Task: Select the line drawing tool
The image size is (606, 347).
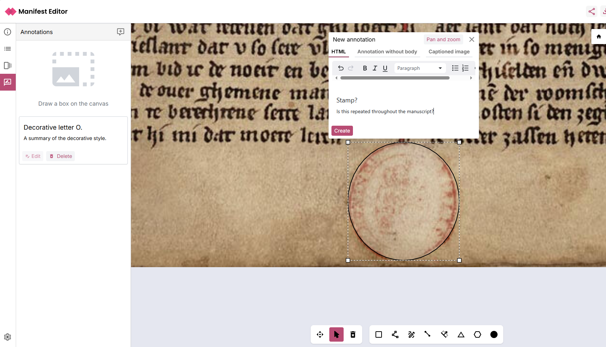Action: click(427, 334)
